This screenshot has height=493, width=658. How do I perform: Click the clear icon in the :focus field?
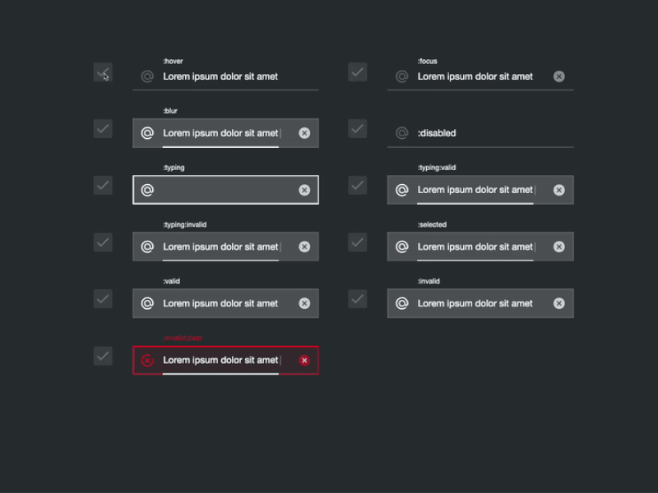point(559,76)
